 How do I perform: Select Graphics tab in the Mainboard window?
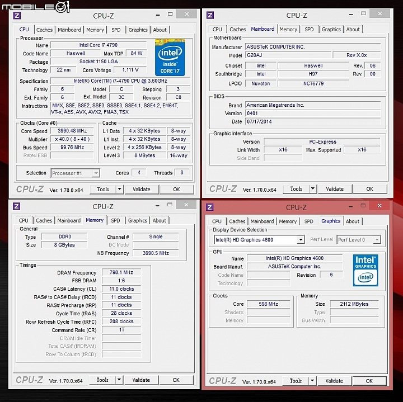tap(331, 29)
